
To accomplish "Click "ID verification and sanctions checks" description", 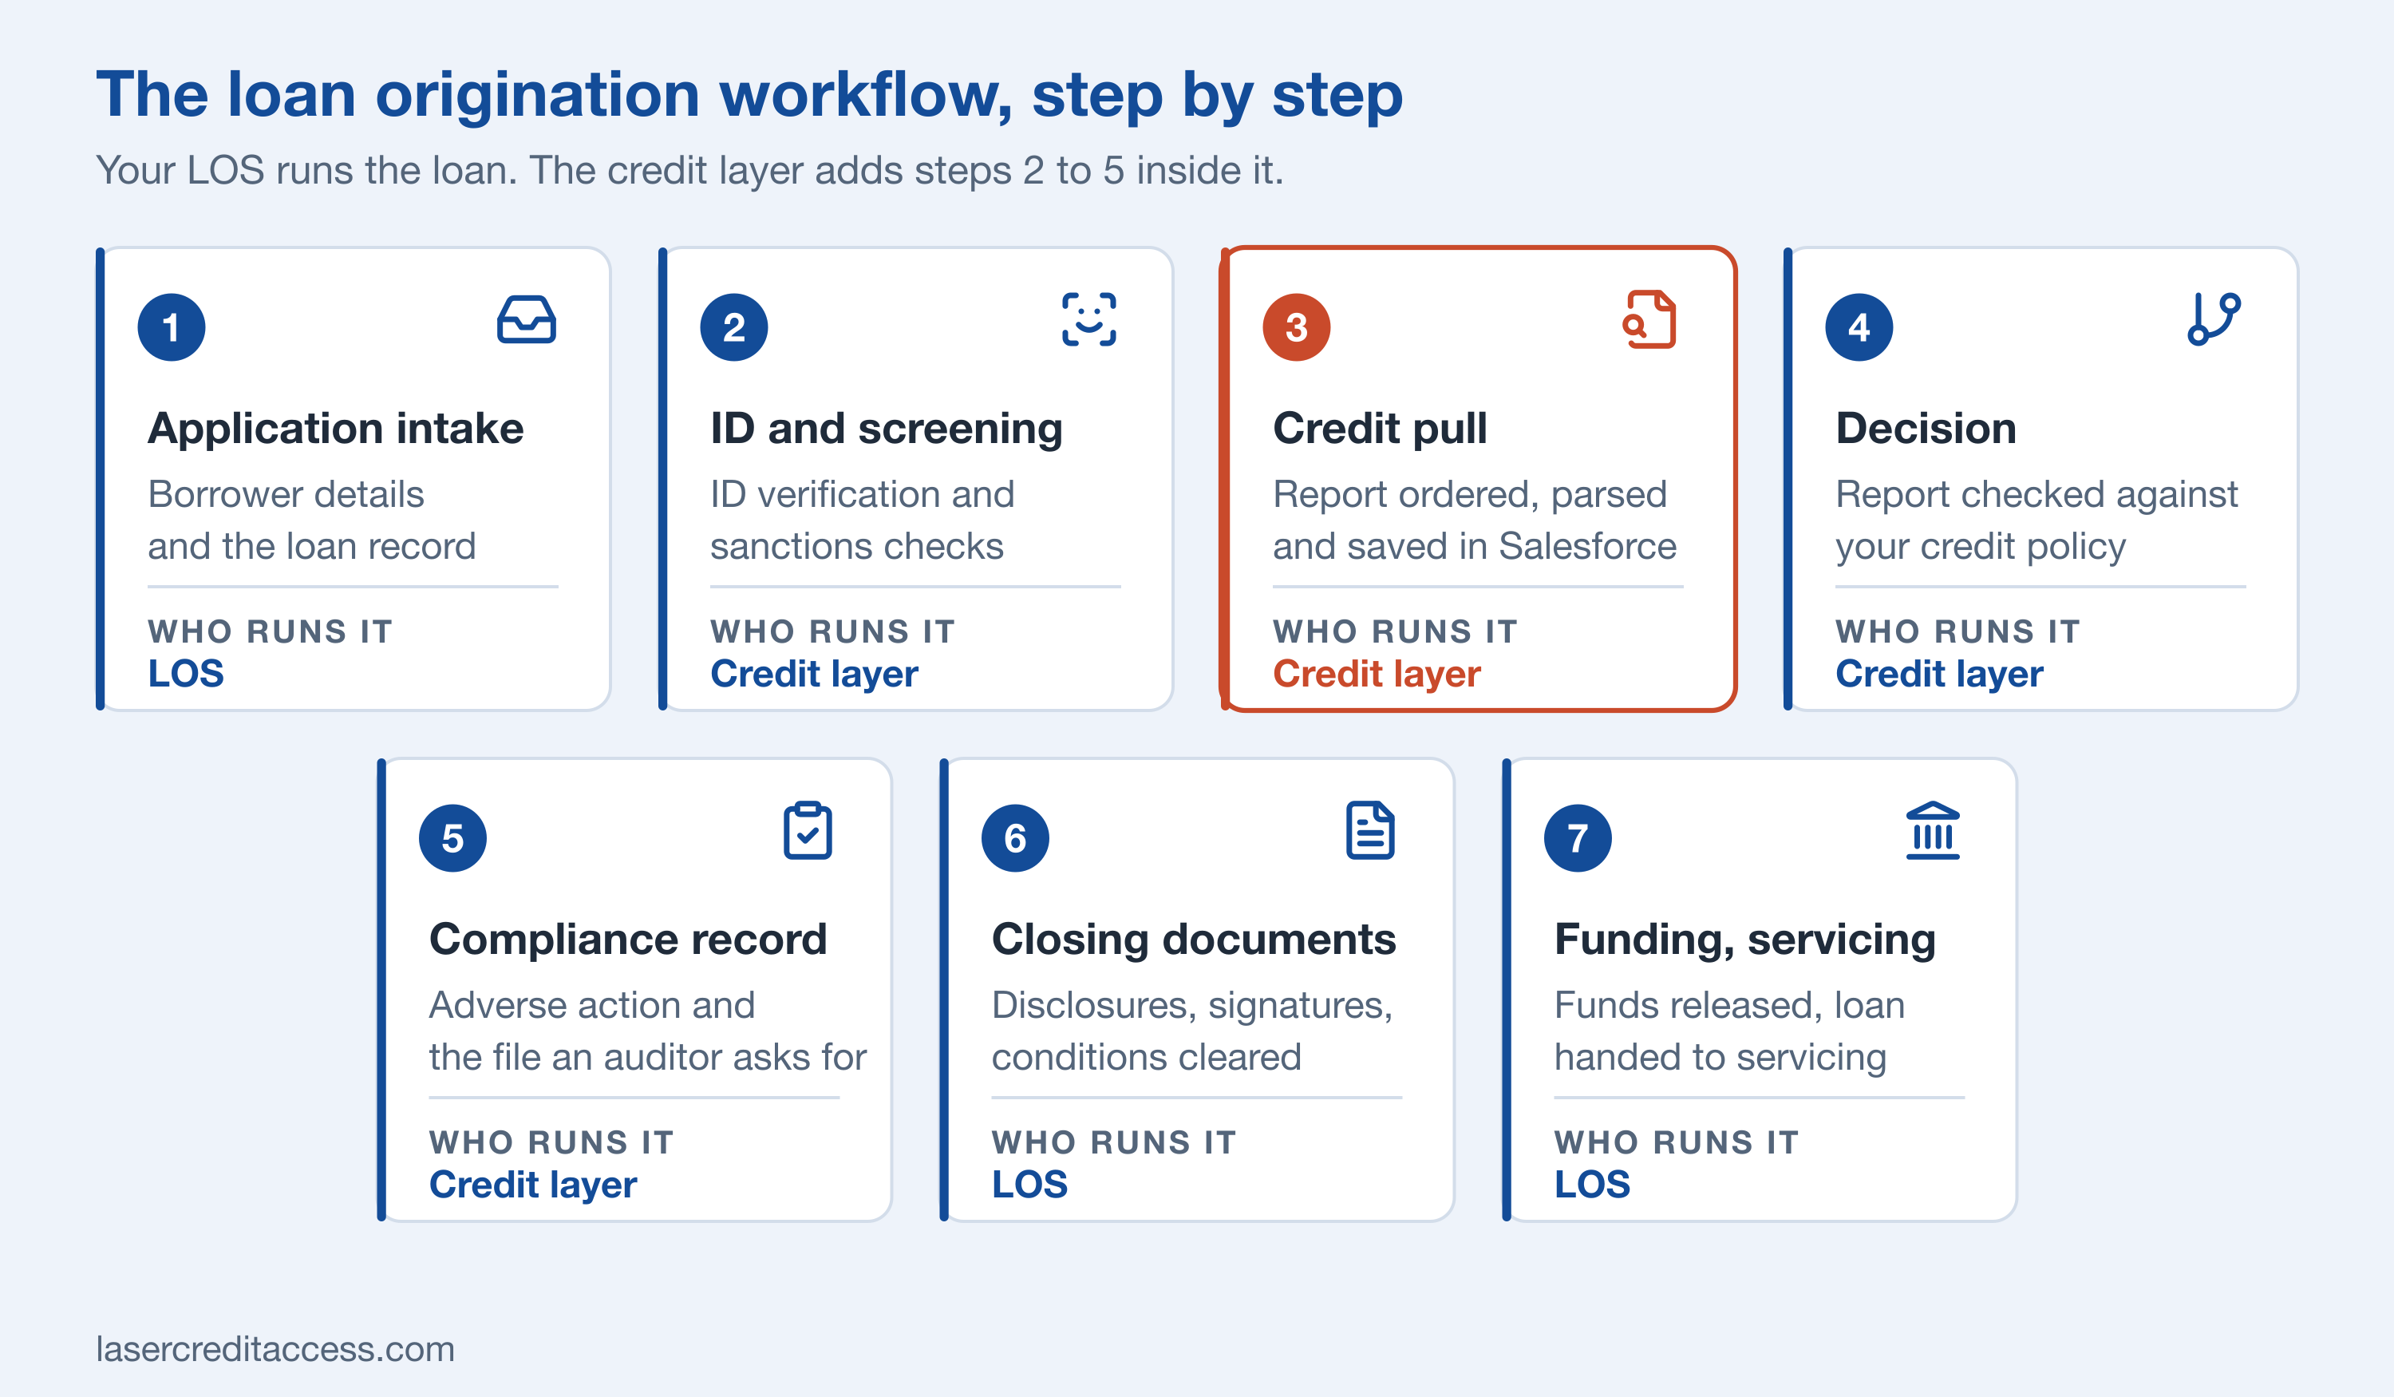I will click(863, 520).
